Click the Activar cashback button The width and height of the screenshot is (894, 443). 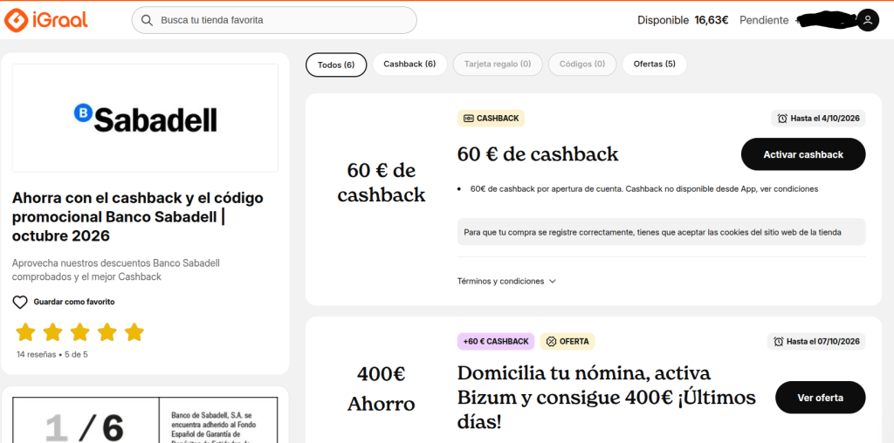(x=803, y=154)
